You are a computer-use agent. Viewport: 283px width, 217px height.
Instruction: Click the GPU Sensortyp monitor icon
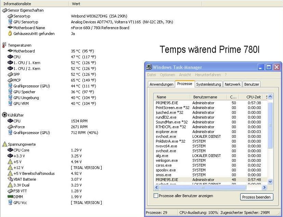pyautogui.click(x=10, y=22)
